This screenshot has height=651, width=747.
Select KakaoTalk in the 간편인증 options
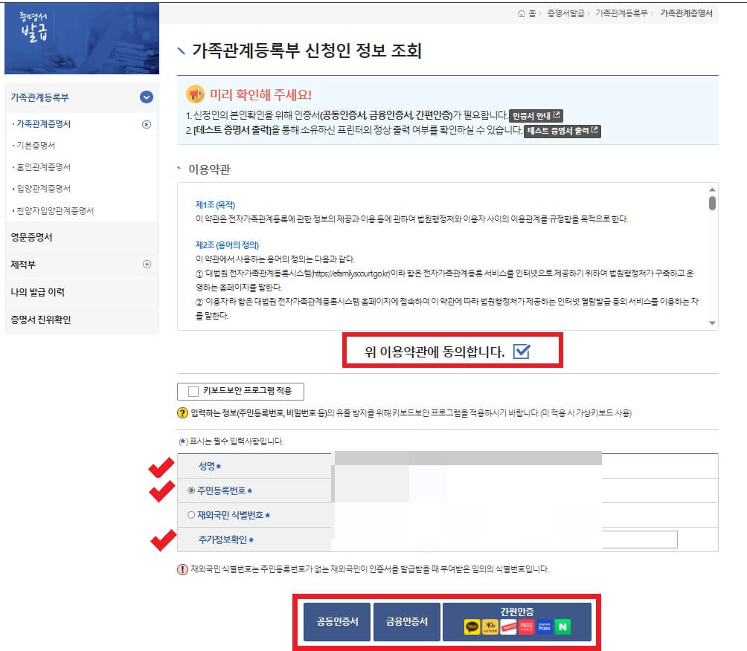click(x=472, y=626)
